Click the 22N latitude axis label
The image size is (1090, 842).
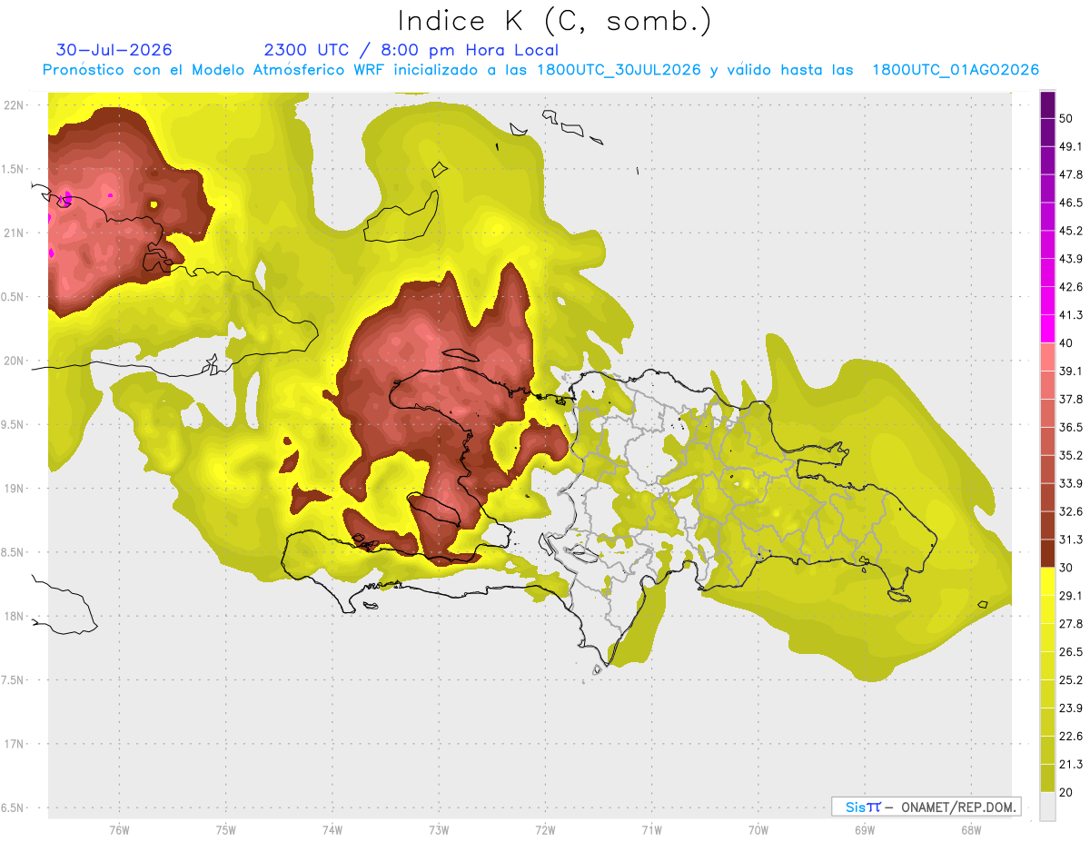click(x=14, y=105)
